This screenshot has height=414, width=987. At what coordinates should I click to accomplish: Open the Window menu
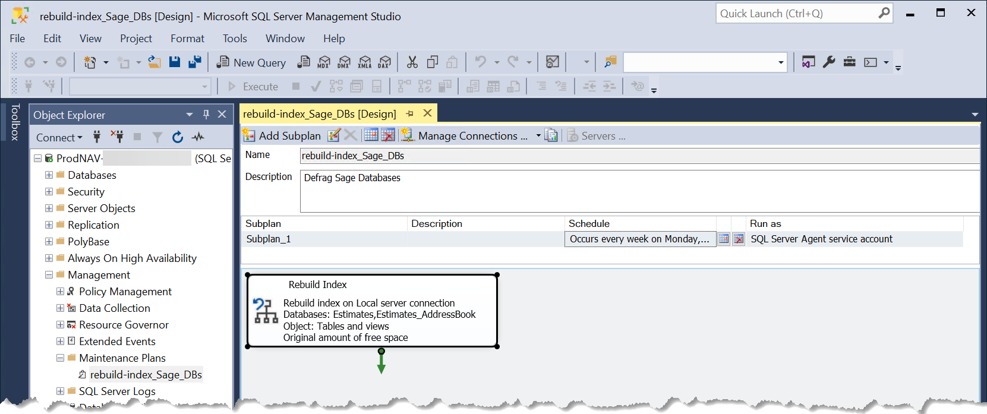pyautogui.click(x=285, y=38)
